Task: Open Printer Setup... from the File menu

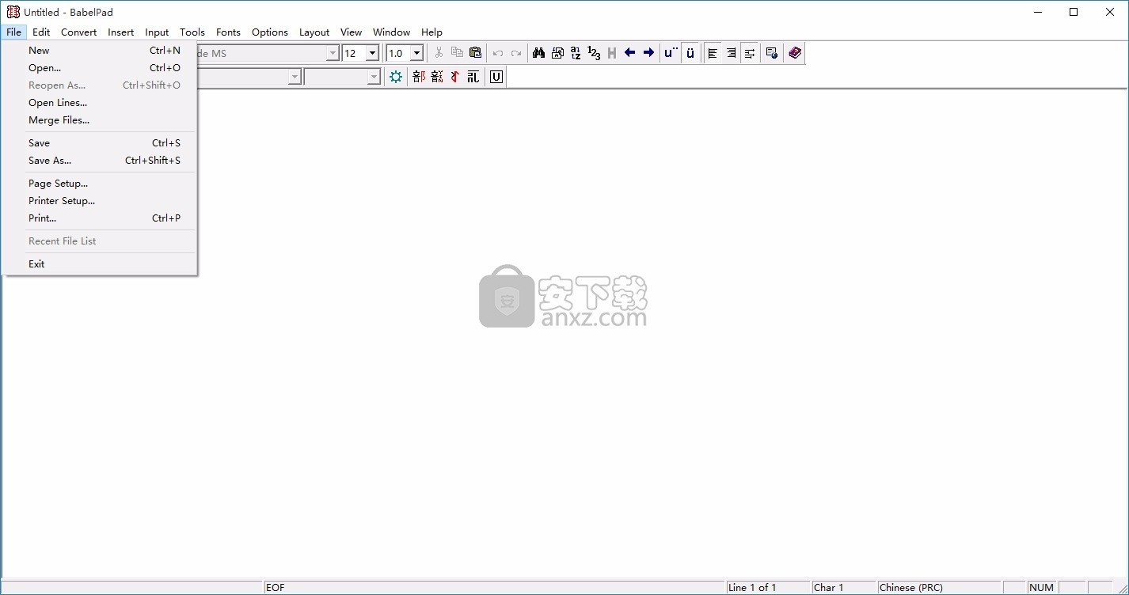Action: point(100,201)
